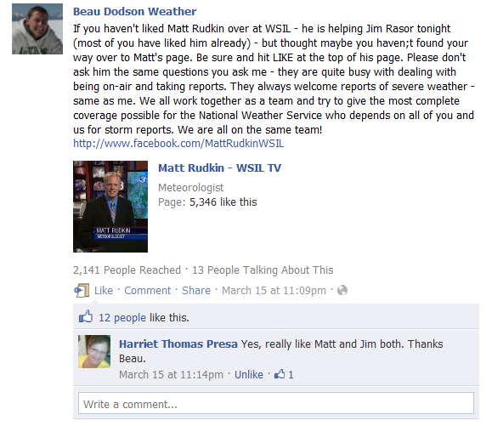Open the Matt Rudkin - WSIL TV title
The width and height of the screenshot is (486, 426).
click(x=219, y=168)
